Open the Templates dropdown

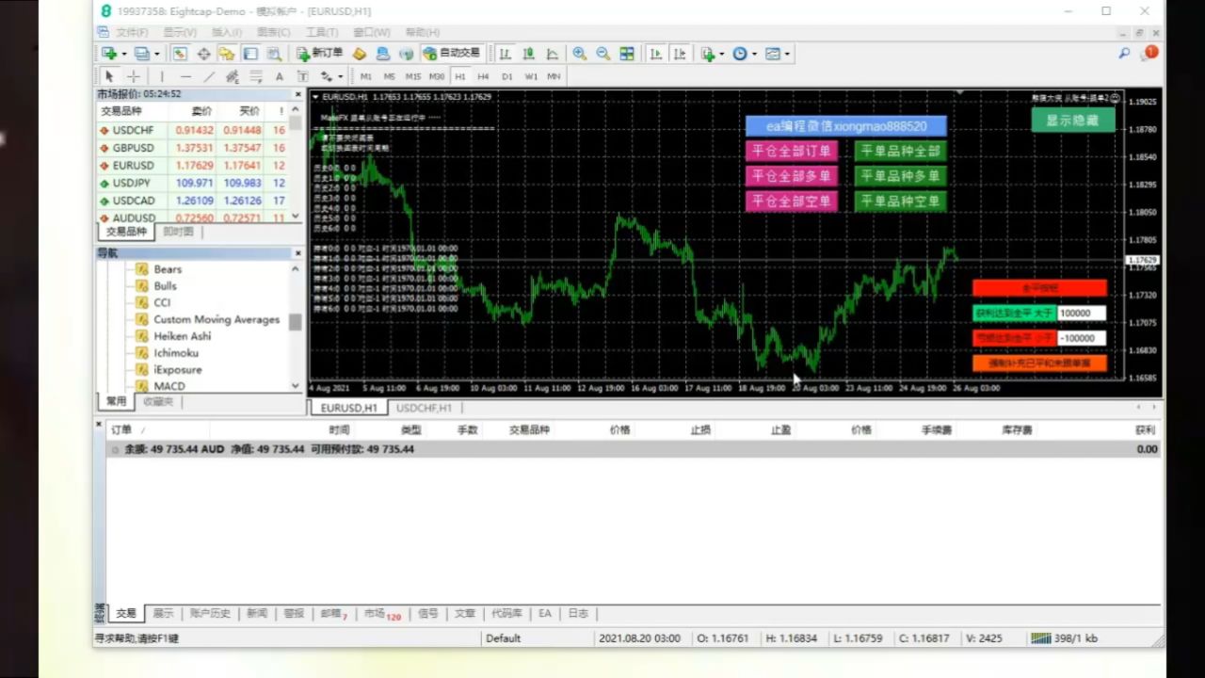click(778, 54)
